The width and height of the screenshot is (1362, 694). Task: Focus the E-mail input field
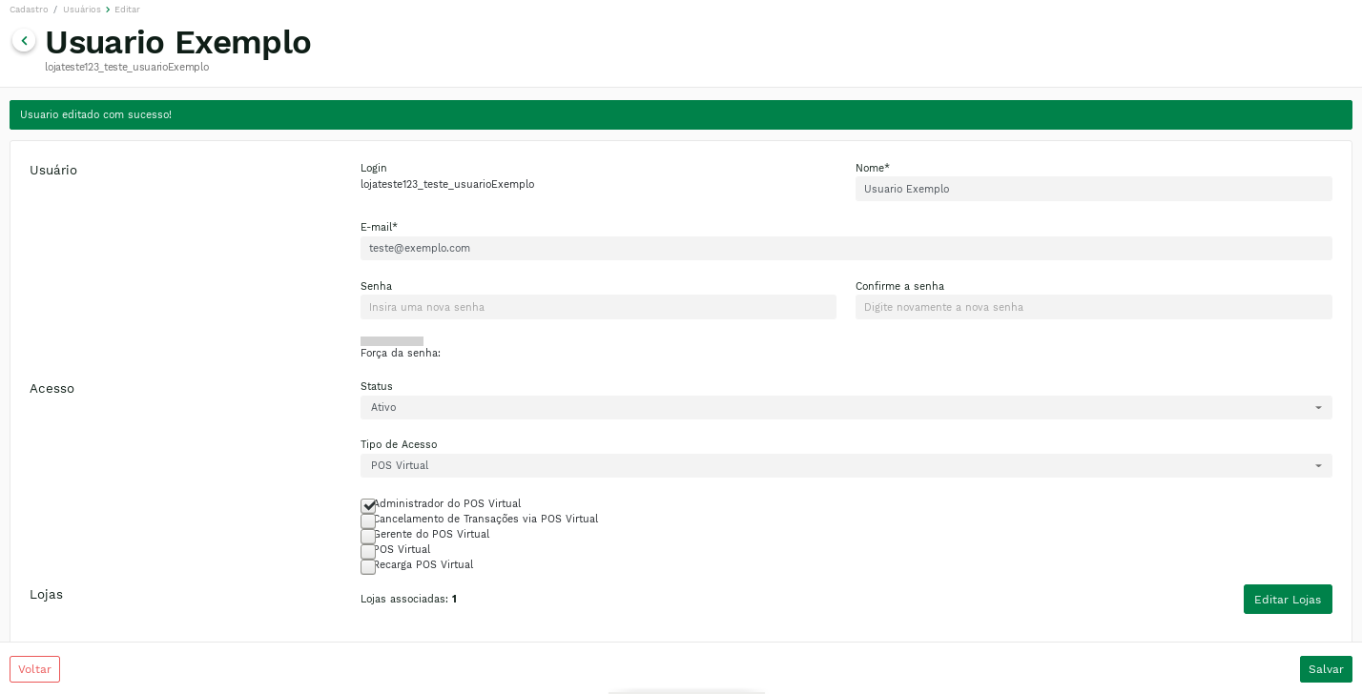(x=846, y=248)
